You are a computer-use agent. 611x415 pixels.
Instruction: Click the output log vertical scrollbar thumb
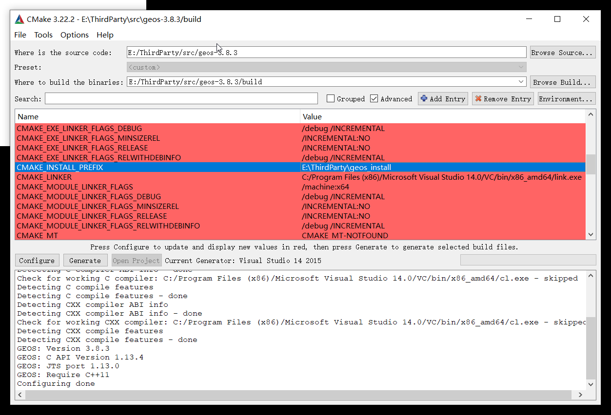tap(591, 348)
